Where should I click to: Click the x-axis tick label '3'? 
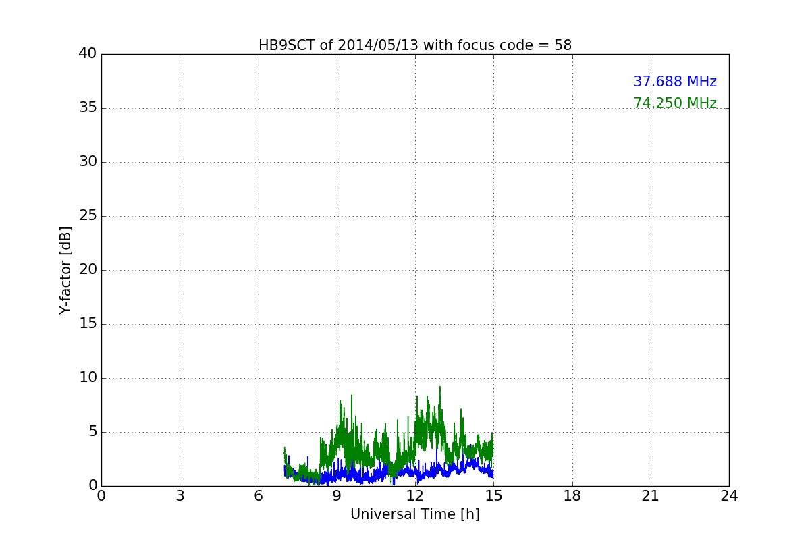tap(180, 496)
